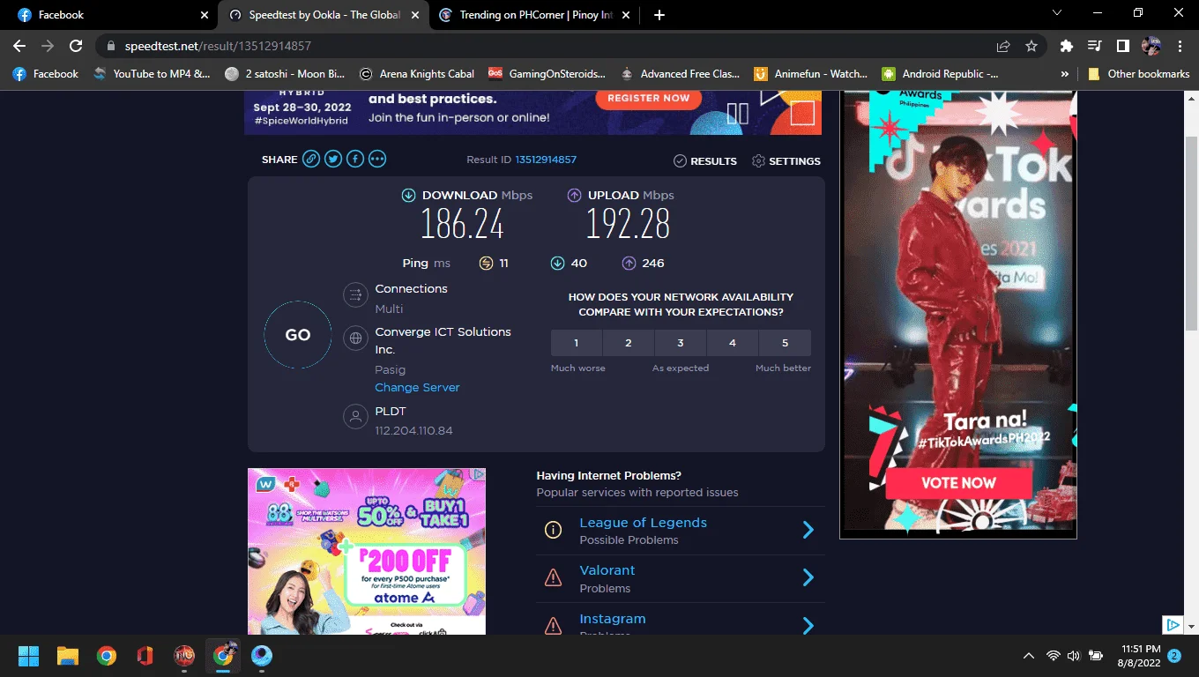The width and height of the screenshot is (1199, 677).
Task: Switch to the Trending on PHCorner tab
Action: [534, 15]
